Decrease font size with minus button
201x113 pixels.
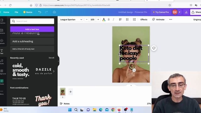coord(87,19)
